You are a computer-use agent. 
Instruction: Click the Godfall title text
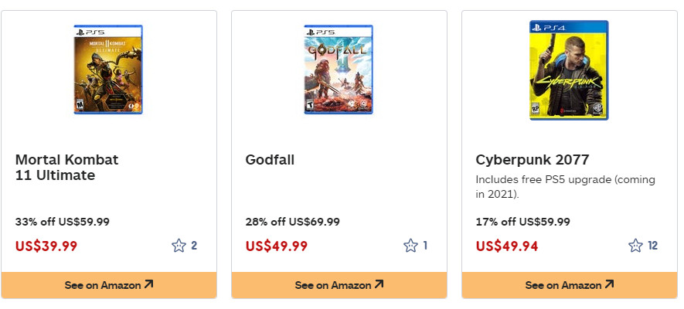coord(270,160)
